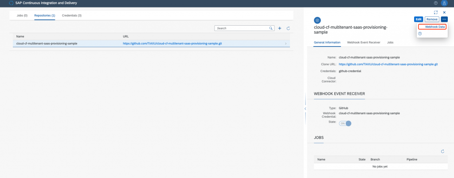Add a repository with the plus icon
This screenshot has height=178, width=454.
(x=280, y=28)
